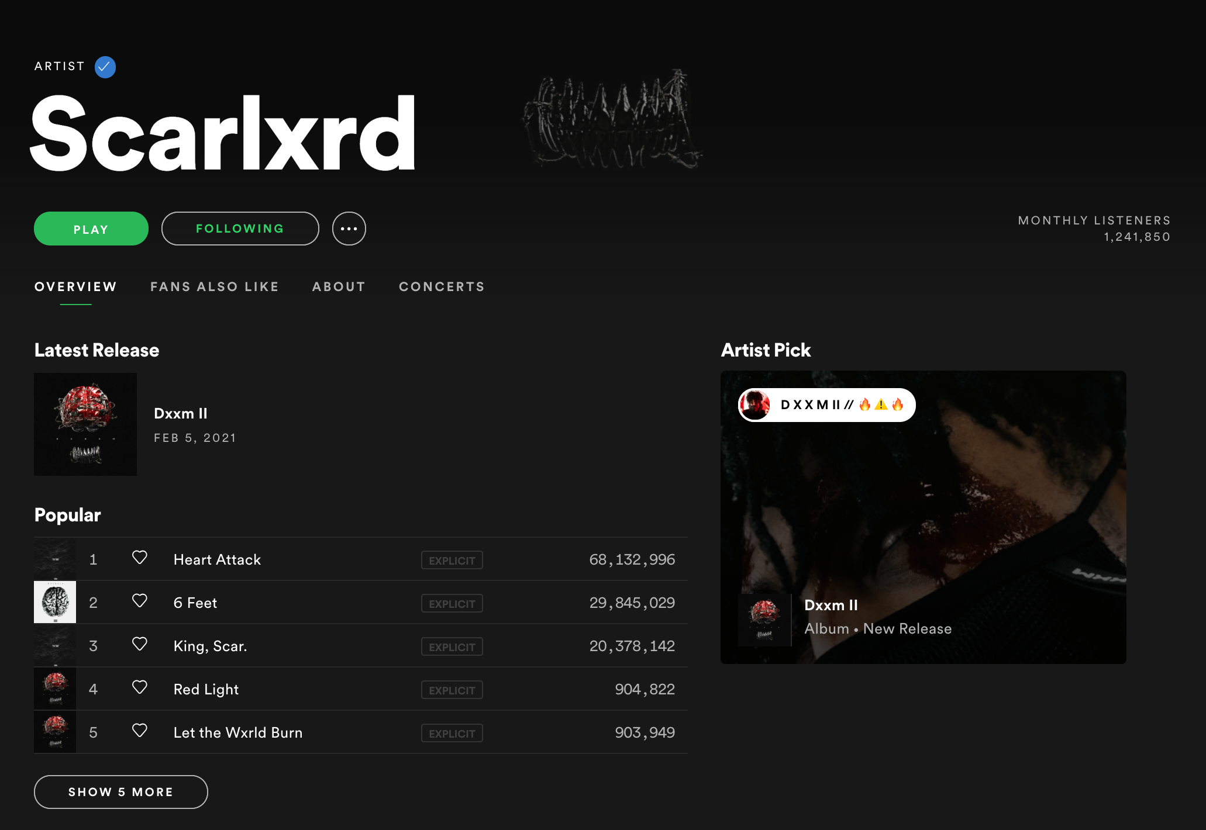Open the Dxxm II latest release title

[x=181, y=413]
